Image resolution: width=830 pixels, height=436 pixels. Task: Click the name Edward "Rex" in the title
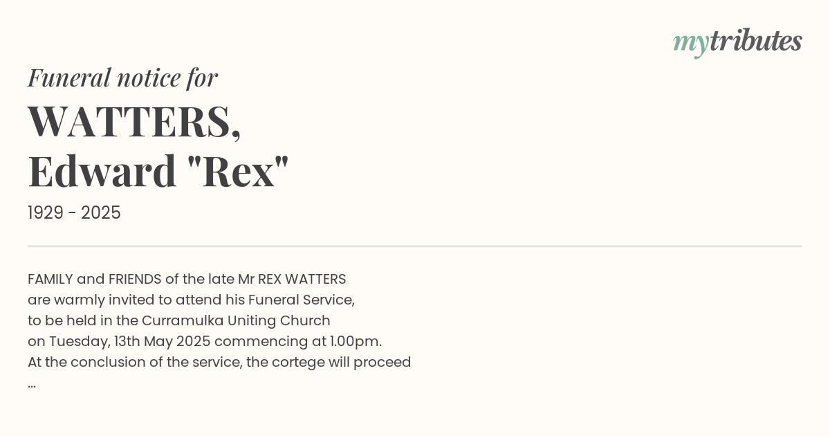tap(158, 171)
